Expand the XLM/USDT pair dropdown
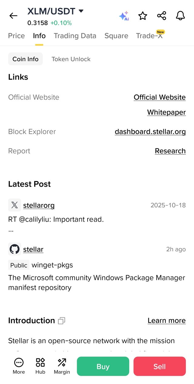194x384 pixels. tap(81, 11)
